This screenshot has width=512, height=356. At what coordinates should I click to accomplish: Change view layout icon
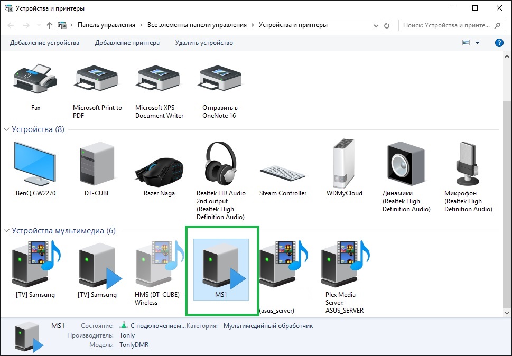point(466,43)
